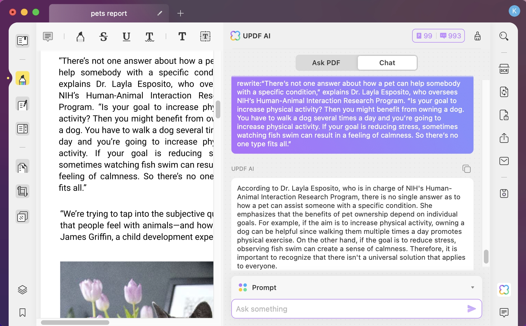Click the document horizontal scrollbar thumb
The image size is (526, 326).
[75, 323]
